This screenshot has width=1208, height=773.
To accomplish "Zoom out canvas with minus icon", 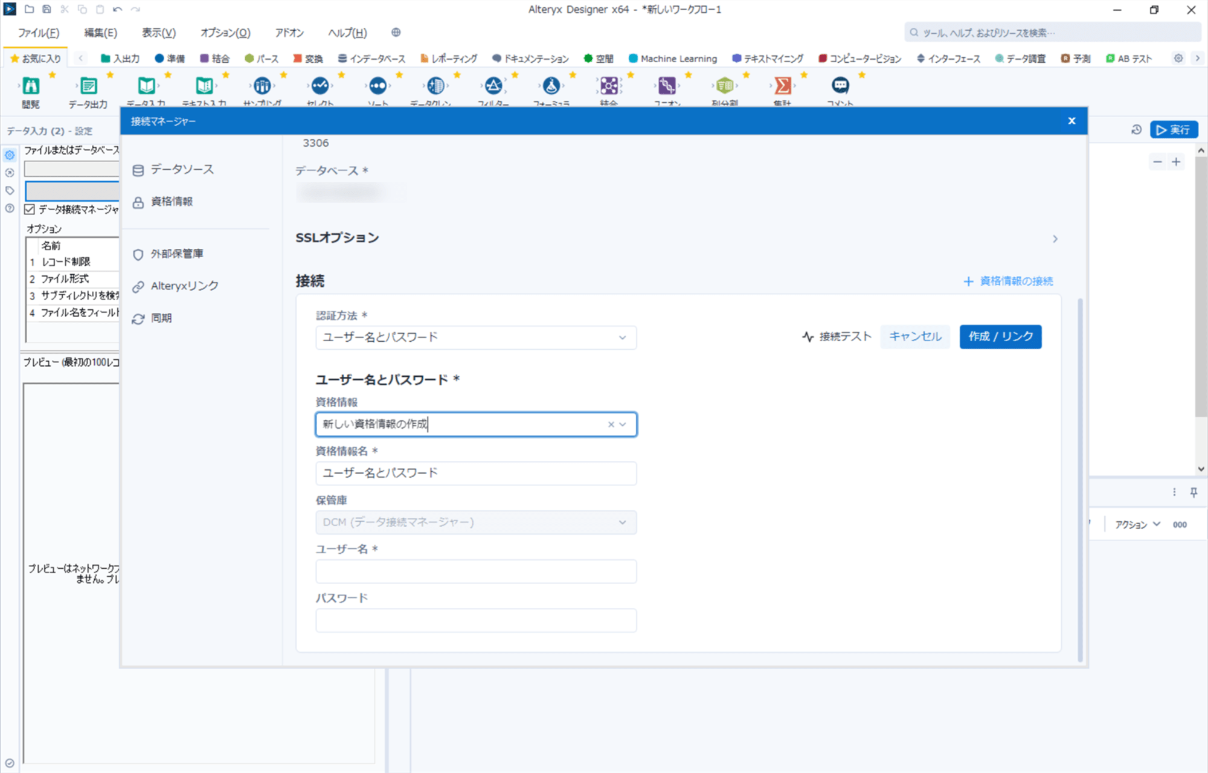I will click(x=1157, y=162).
